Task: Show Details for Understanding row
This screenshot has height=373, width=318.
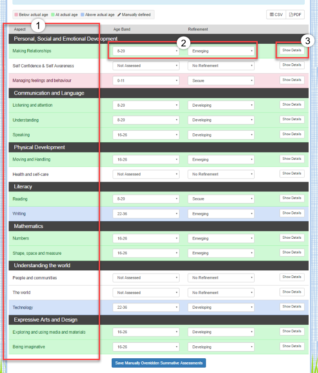Action: pyautogui.click(x=292, y=119)
